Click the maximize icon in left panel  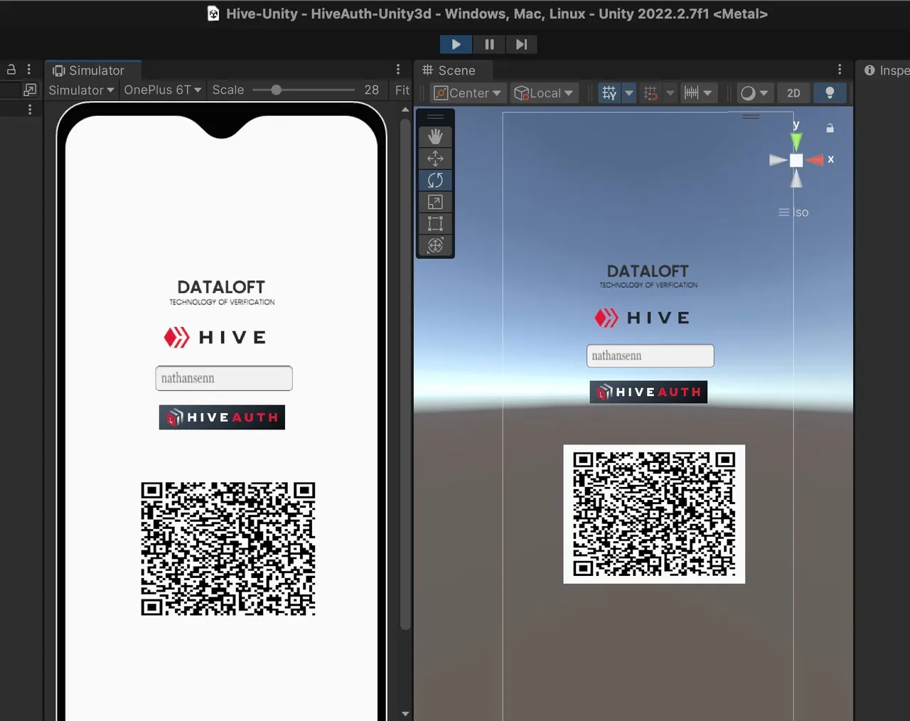[30, 90]
